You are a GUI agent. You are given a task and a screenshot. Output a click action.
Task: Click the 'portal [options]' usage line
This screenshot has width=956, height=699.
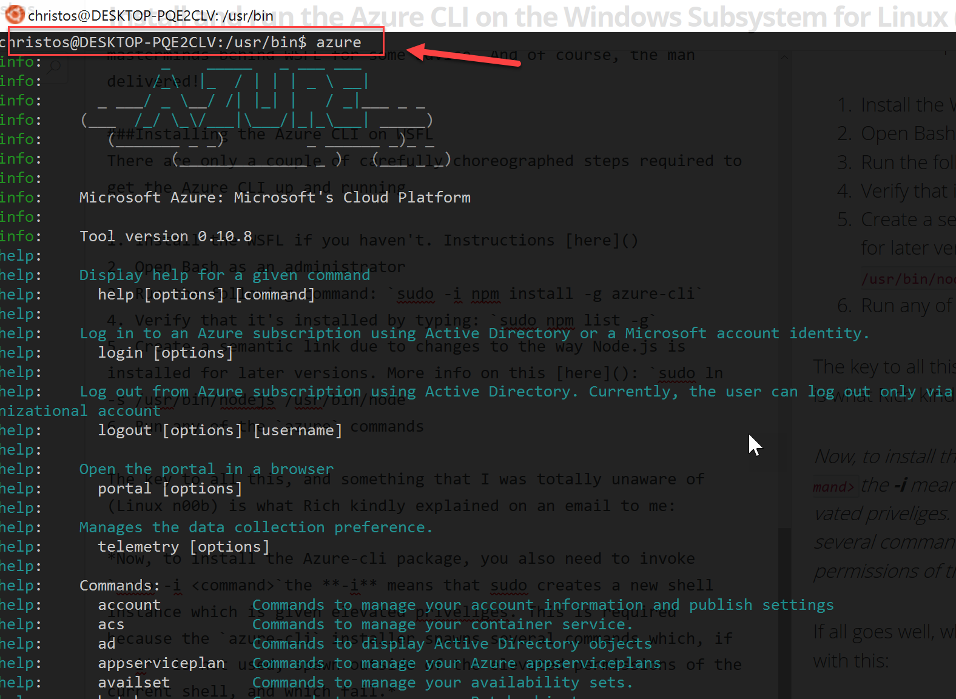click(x=170, y=489)
